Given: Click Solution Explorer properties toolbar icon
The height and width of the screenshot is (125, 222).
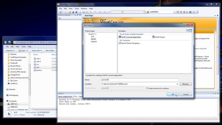Looking at the screenshot, I should point(60,18).
